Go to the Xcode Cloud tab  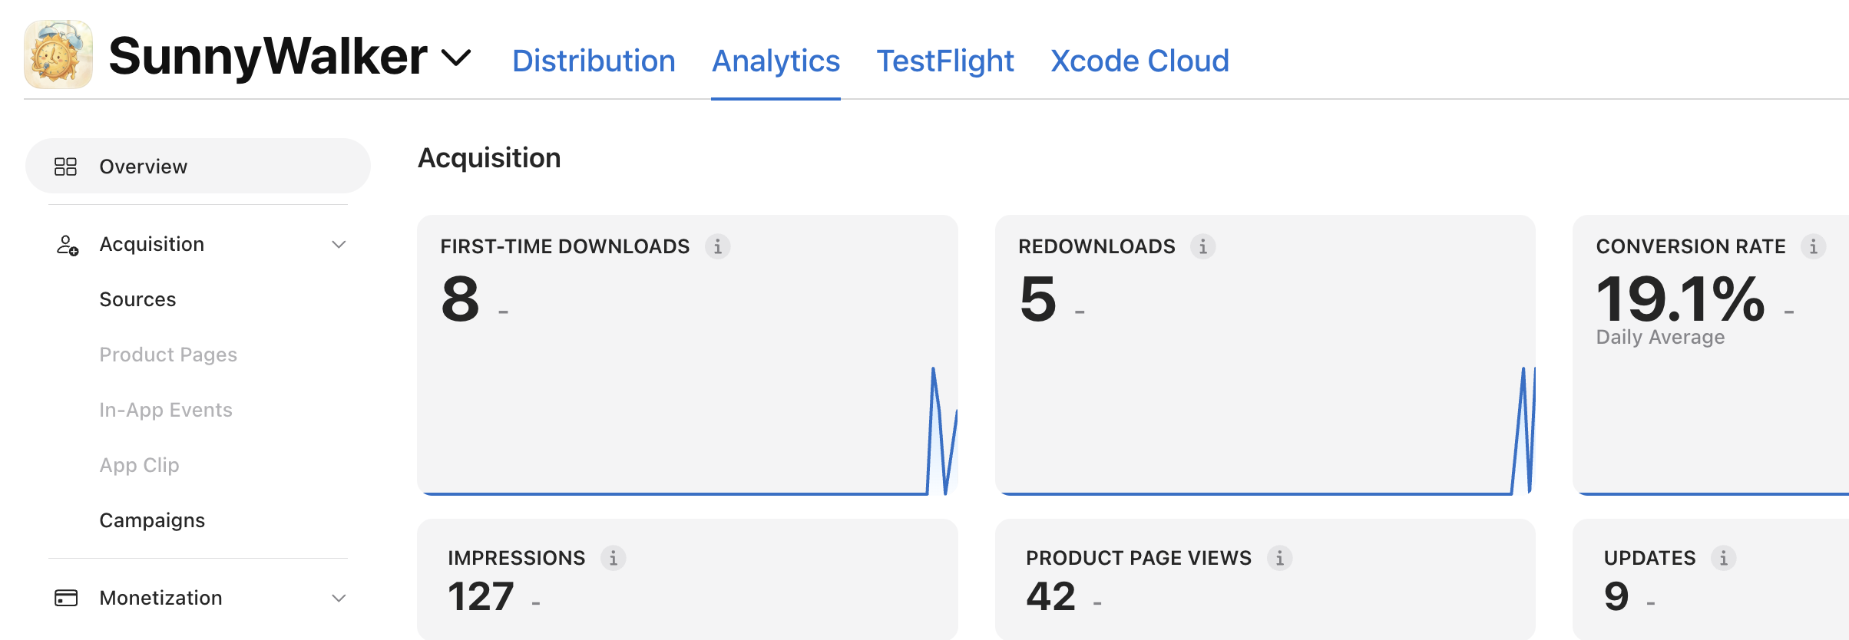[1139, 61]
